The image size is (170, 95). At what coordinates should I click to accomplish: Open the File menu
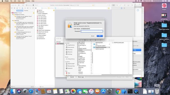click(11, 1)
